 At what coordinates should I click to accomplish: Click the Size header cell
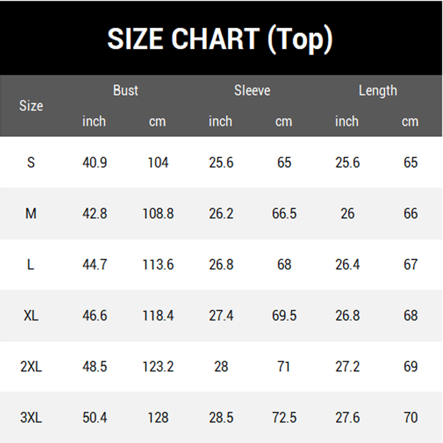(31, 106)
